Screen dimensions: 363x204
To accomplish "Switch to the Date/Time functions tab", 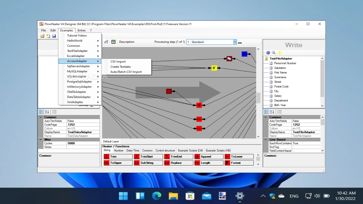I will coord(133,150).
